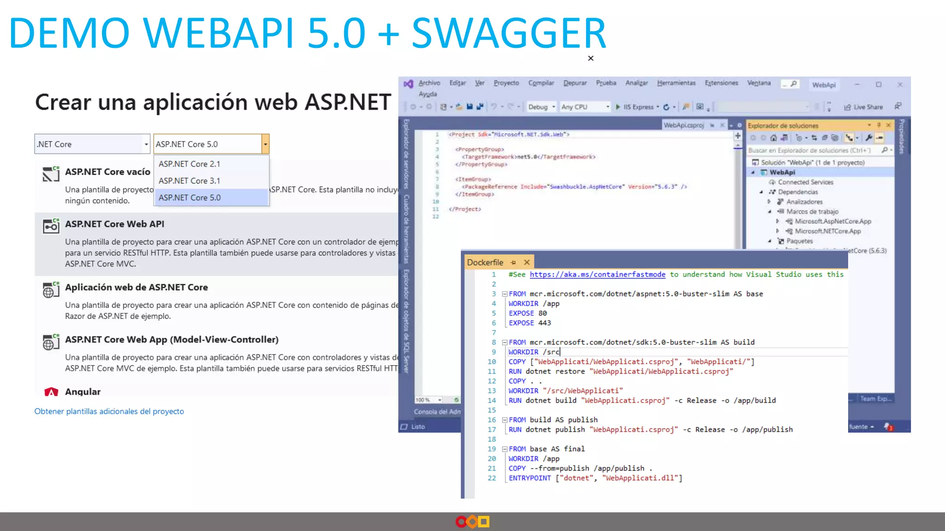
Task: Open the Editar menu
Action: pos(458,83)
